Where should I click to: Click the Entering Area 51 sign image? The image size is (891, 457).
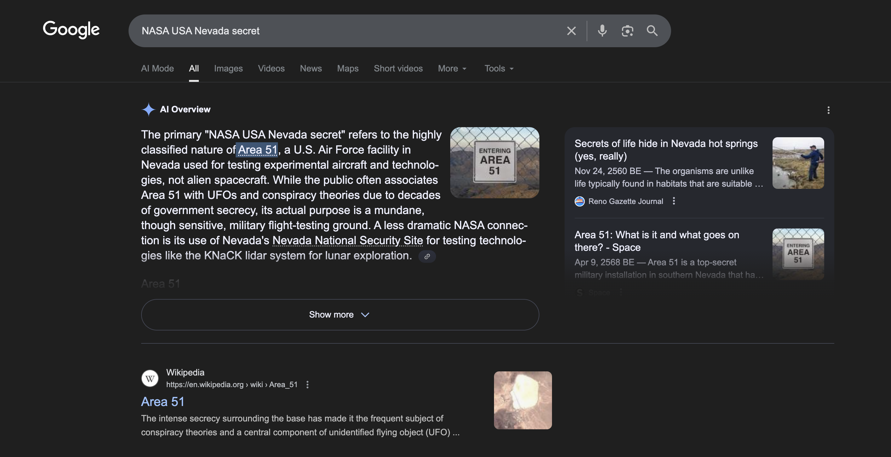(494, 162)
